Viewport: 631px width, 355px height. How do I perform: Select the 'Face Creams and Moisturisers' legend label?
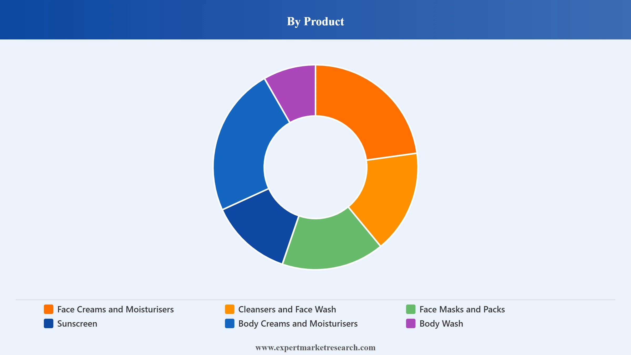pyautogui.click(x=115, y=309)
